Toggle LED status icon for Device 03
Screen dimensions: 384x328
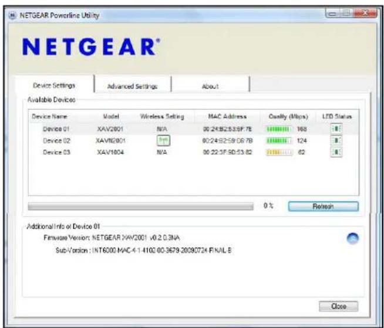[336, 152]
